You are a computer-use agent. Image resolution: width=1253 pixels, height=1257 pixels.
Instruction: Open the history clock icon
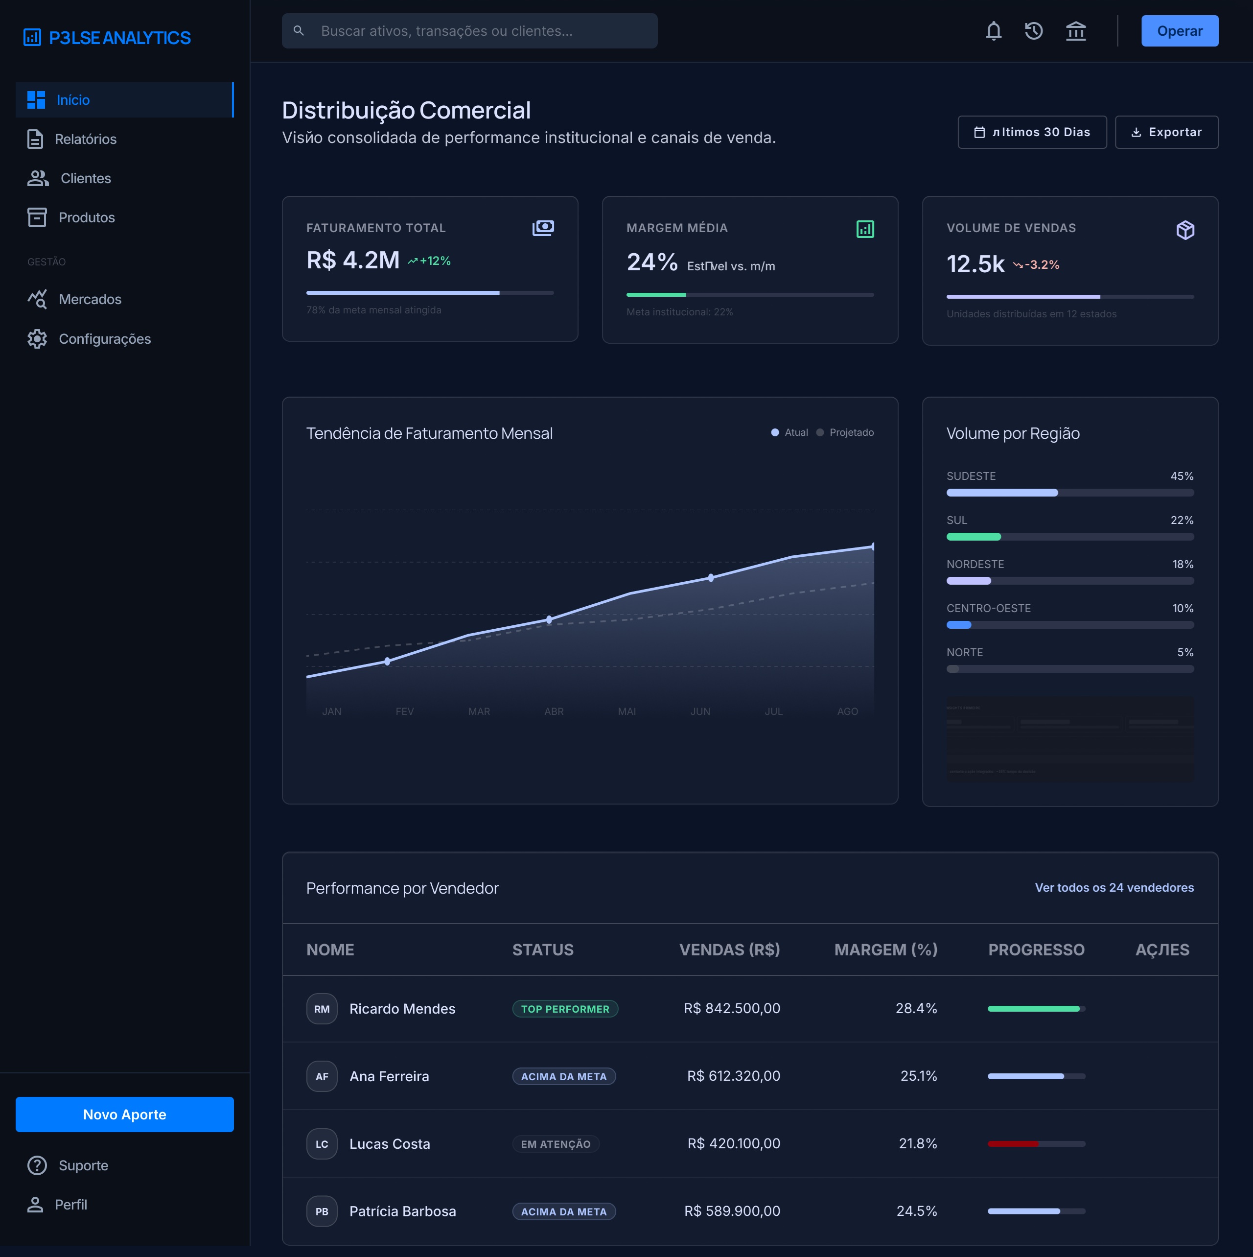[1033, 30]
